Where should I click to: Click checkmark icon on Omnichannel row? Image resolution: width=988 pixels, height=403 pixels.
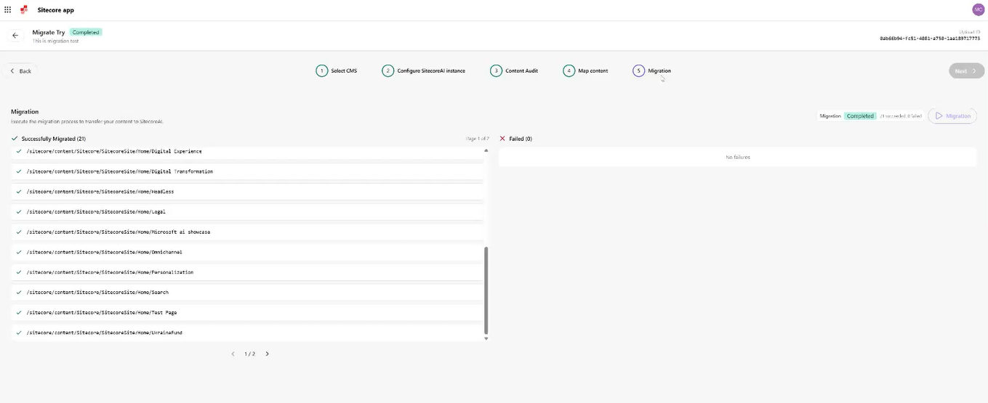point(19,252)
